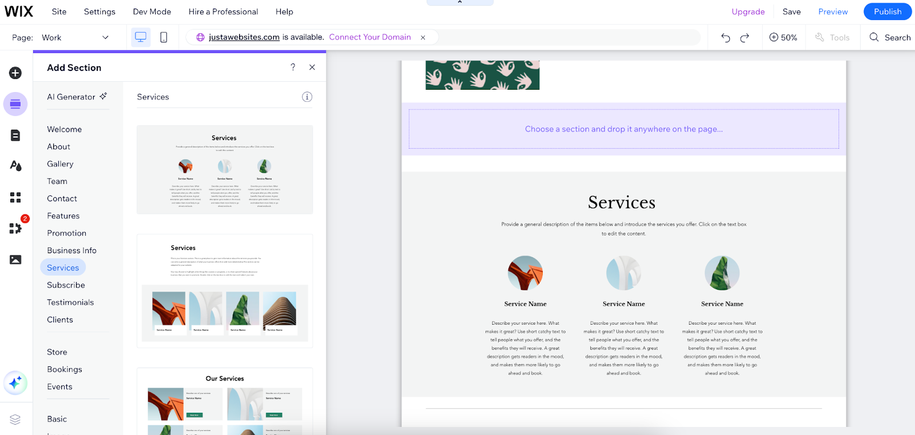Pick the Our Services template thumbnail
This screenshot has width=915, height=435.
[225, 402]
